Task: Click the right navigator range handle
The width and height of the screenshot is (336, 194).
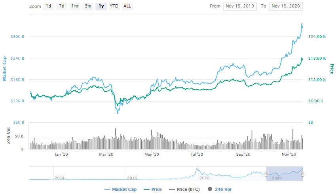Action: [303, 173]
